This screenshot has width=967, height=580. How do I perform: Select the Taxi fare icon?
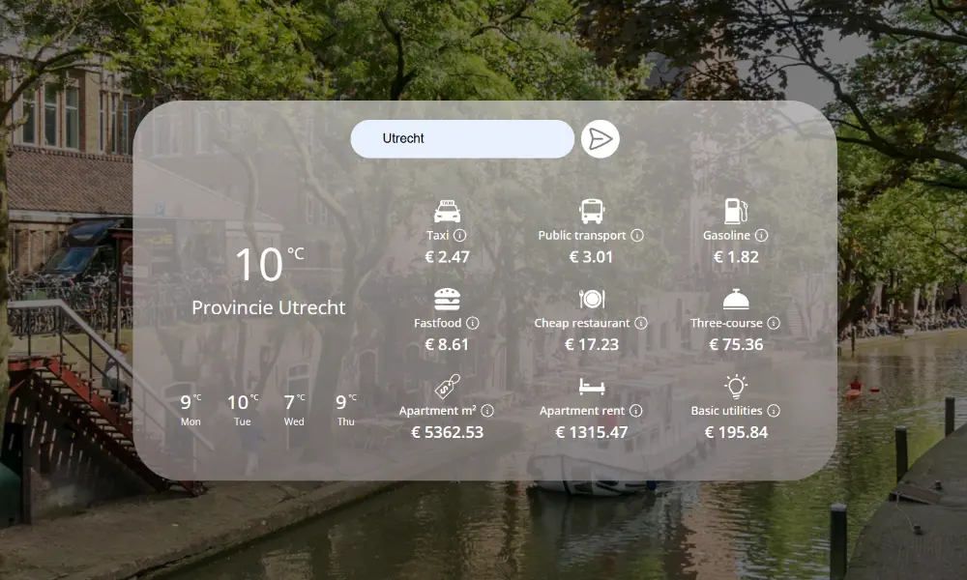(447, 211)
